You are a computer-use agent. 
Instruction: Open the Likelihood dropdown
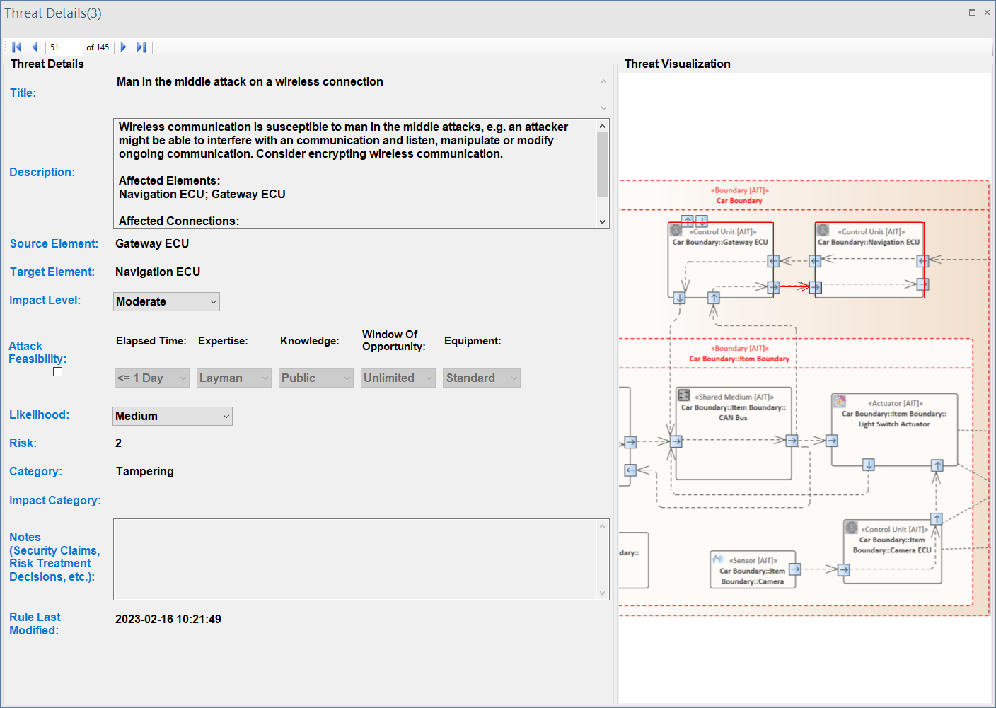172,417
